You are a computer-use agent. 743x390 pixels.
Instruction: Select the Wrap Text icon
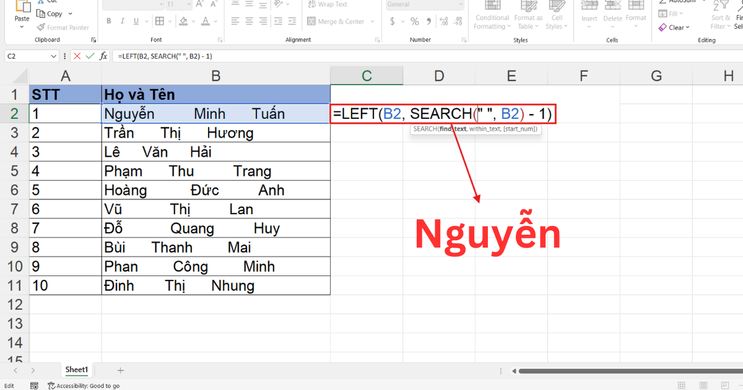tap(313, 4)
